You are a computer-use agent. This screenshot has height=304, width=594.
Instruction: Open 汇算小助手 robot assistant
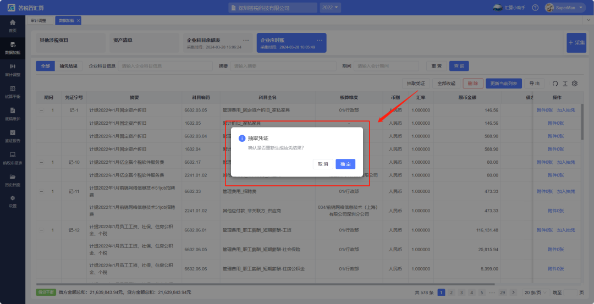coord(509,8)
